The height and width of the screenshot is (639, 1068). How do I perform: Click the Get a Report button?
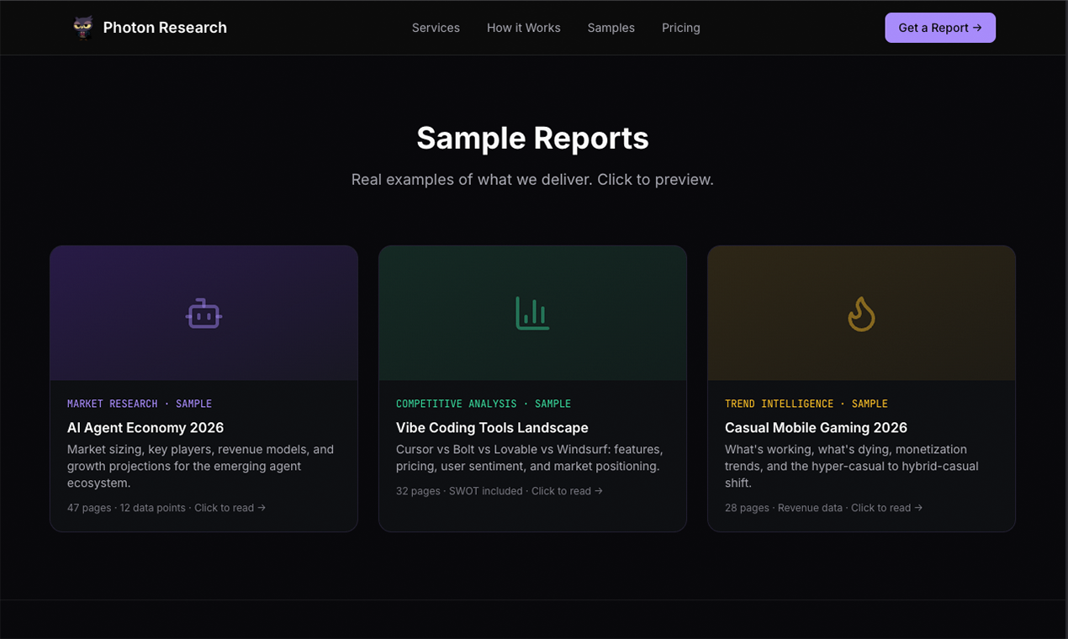pos(939,27)
